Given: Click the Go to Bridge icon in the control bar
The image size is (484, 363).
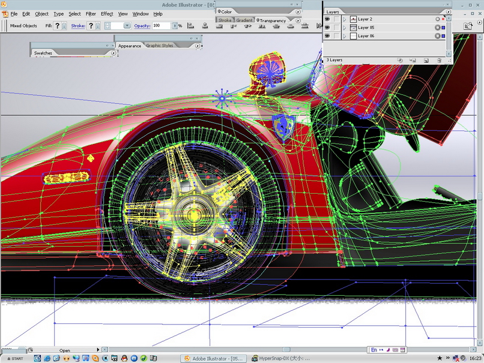Looking at the screenshot, I should [468, 26].
